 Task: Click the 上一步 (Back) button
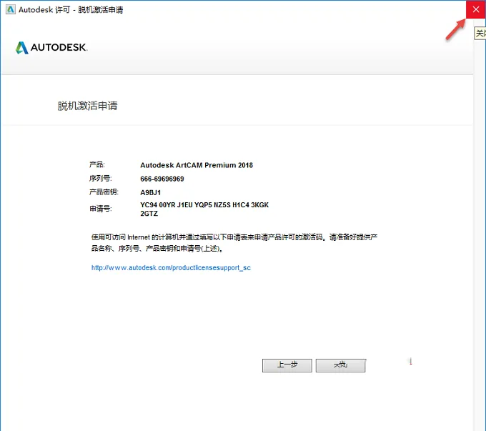(287, 365)
